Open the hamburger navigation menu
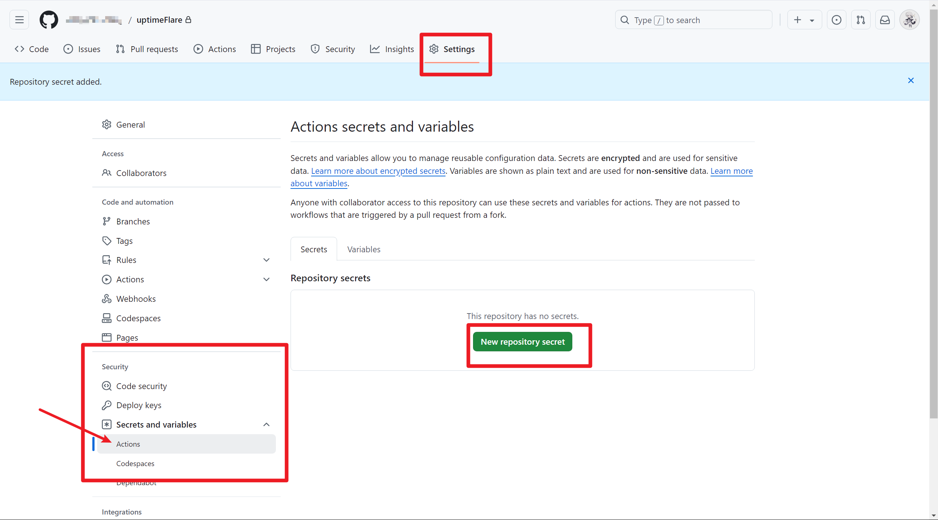This screenshot has height=520, width=938. pos(19,20)
